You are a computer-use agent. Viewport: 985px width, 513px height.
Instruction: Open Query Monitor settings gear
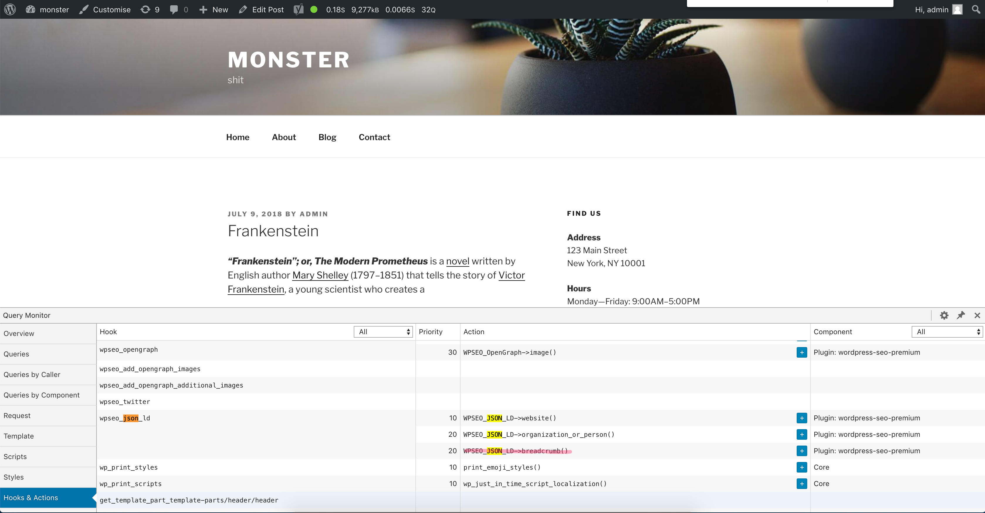[x=944, y=315]
